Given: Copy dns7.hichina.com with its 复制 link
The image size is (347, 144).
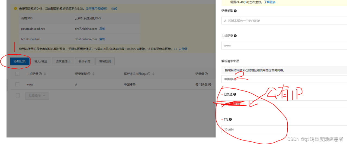Looking at the screenshot, I should (102, 29).
